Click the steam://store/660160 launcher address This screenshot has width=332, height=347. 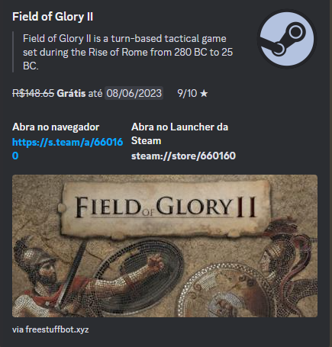[x=183, y=156]
